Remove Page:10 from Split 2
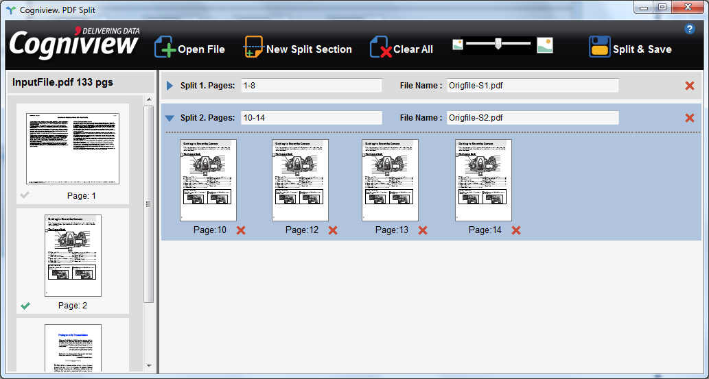 241,230
